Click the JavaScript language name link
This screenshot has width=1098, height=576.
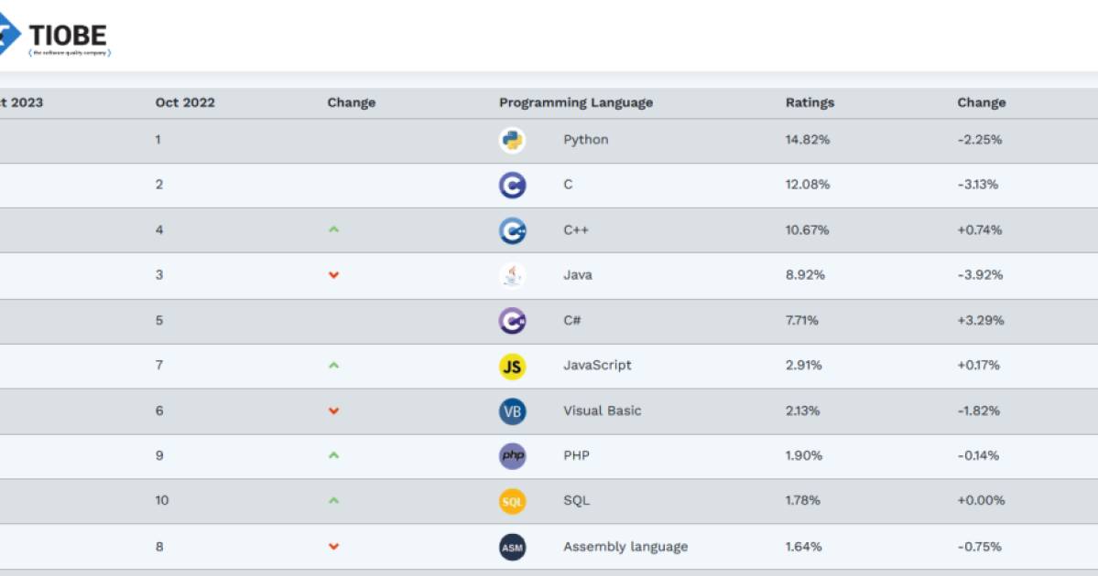tap(596, 366)
